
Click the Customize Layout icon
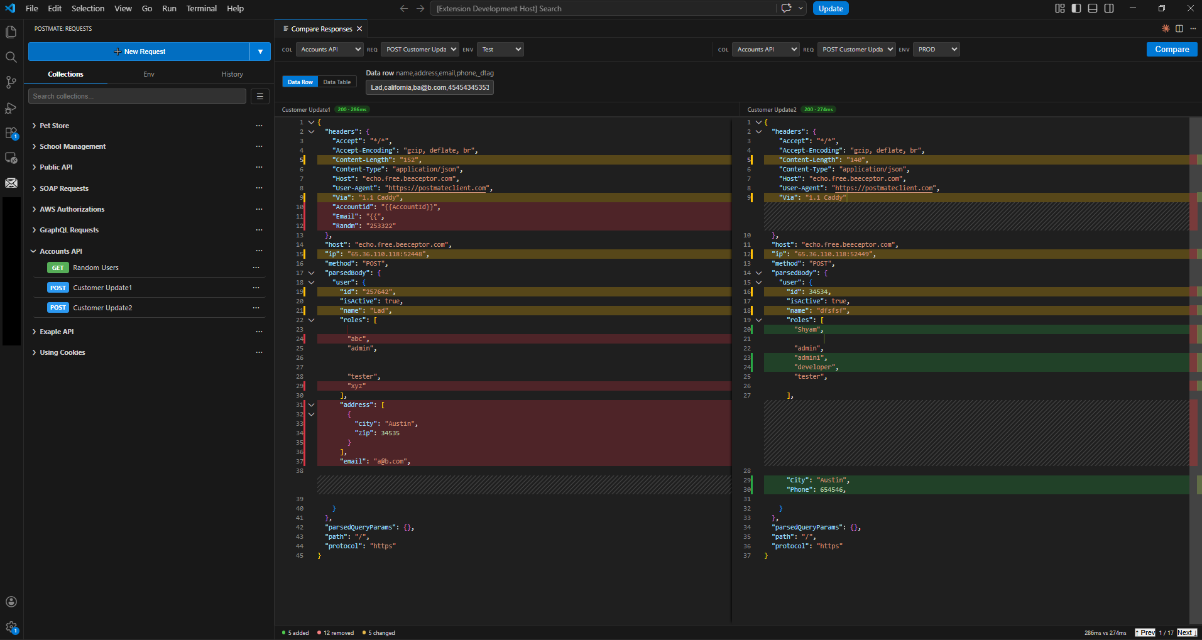pos(1060,8)
